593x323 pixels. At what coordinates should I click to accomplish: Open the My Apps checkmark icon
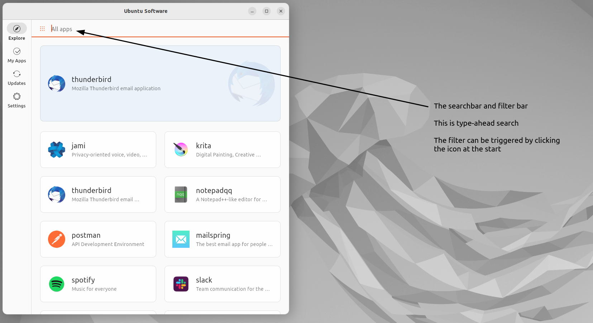click(x=17, y=51)
